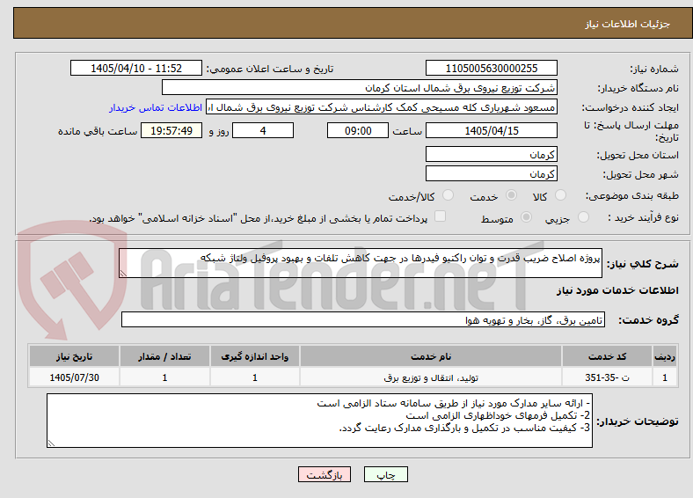This screenshot has height=498, width=693.
Task: Click the ردیف column header
Action: coord(665,356)
